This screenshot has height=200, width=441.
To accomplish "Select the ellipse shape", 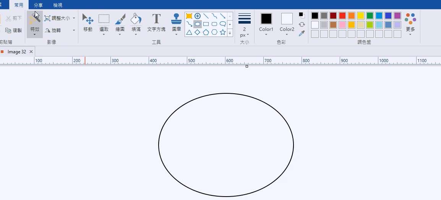I will [198, 24].
